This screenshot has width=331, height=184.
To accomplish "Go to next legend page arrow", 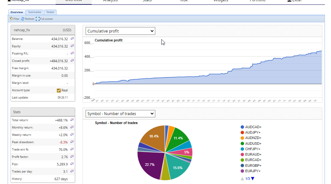I will tap(253, 179).
